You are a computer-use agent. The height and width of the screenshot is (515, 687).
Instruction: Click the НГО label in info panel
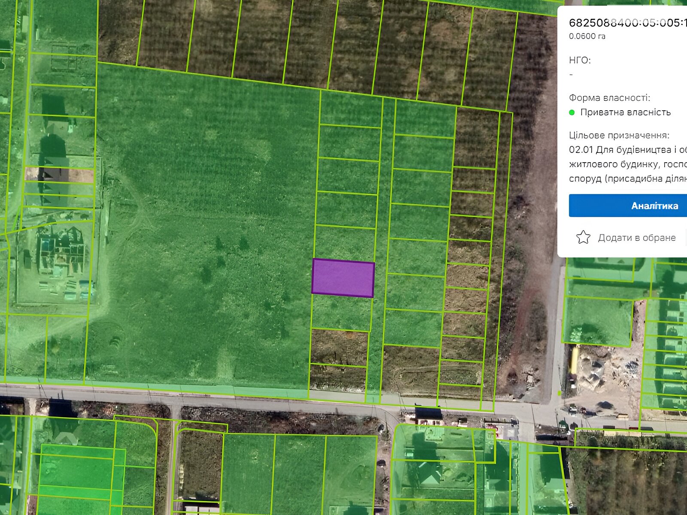pos(580,60)
